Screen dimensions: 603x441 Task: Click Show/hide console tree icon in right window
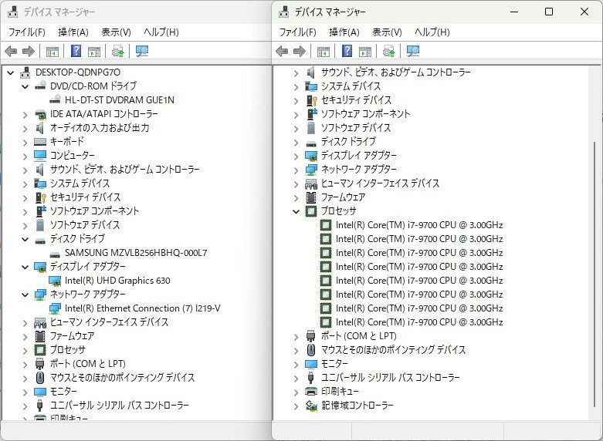pos(323,52)
